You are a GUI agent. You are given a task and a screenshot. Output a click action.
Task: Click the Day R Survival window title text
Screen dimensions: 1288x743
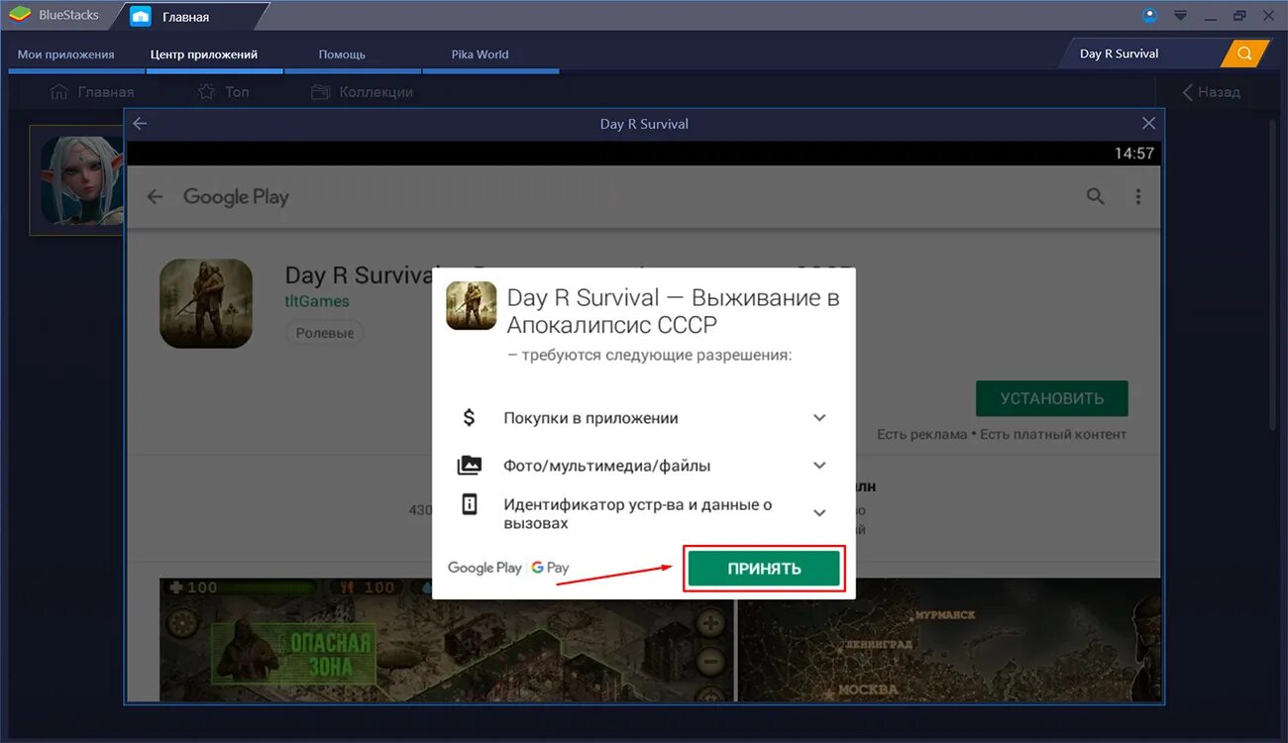[644, 124]
